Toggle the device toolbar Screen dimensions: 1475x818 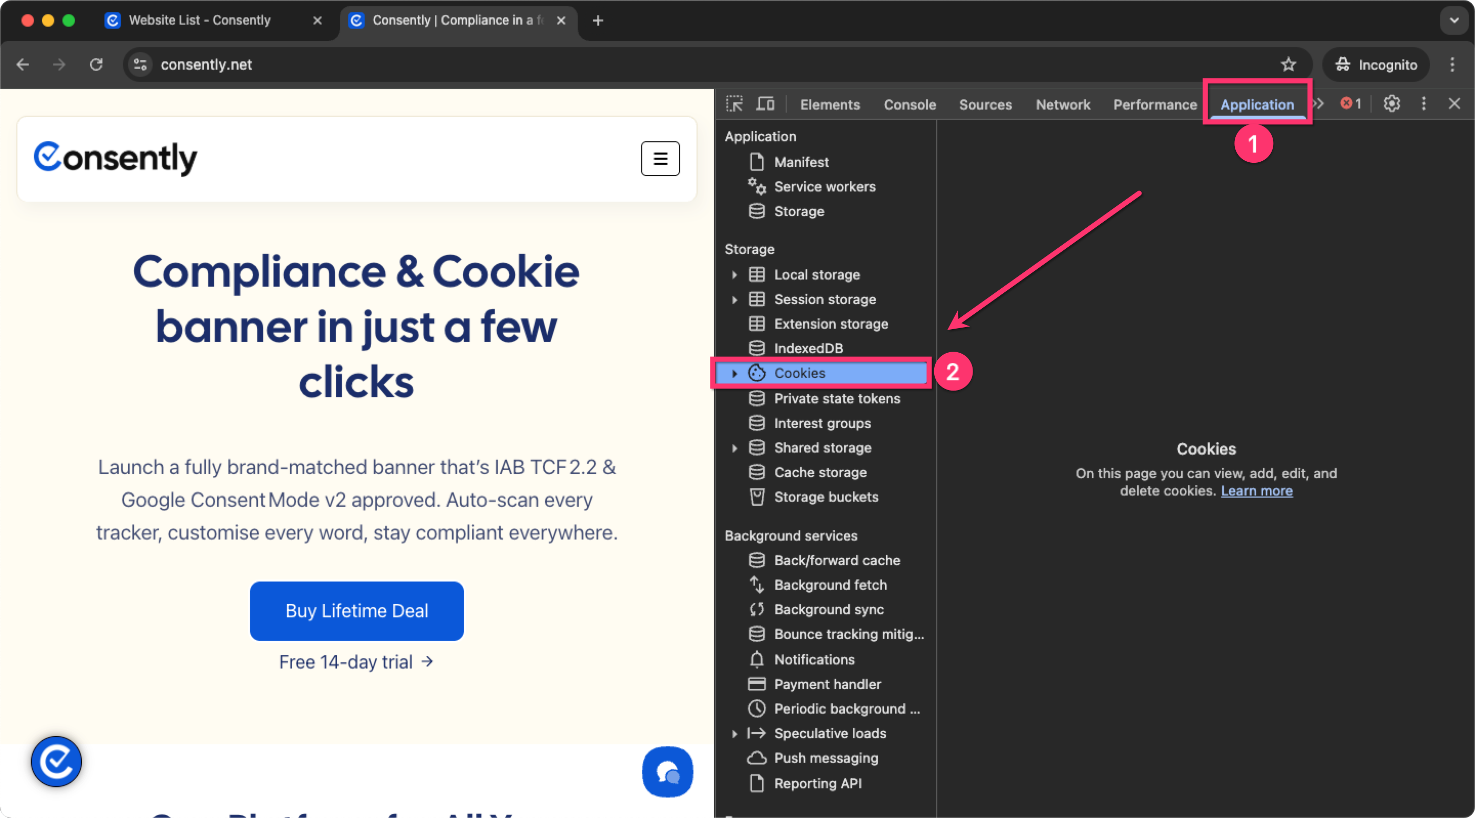coord(766,103)
